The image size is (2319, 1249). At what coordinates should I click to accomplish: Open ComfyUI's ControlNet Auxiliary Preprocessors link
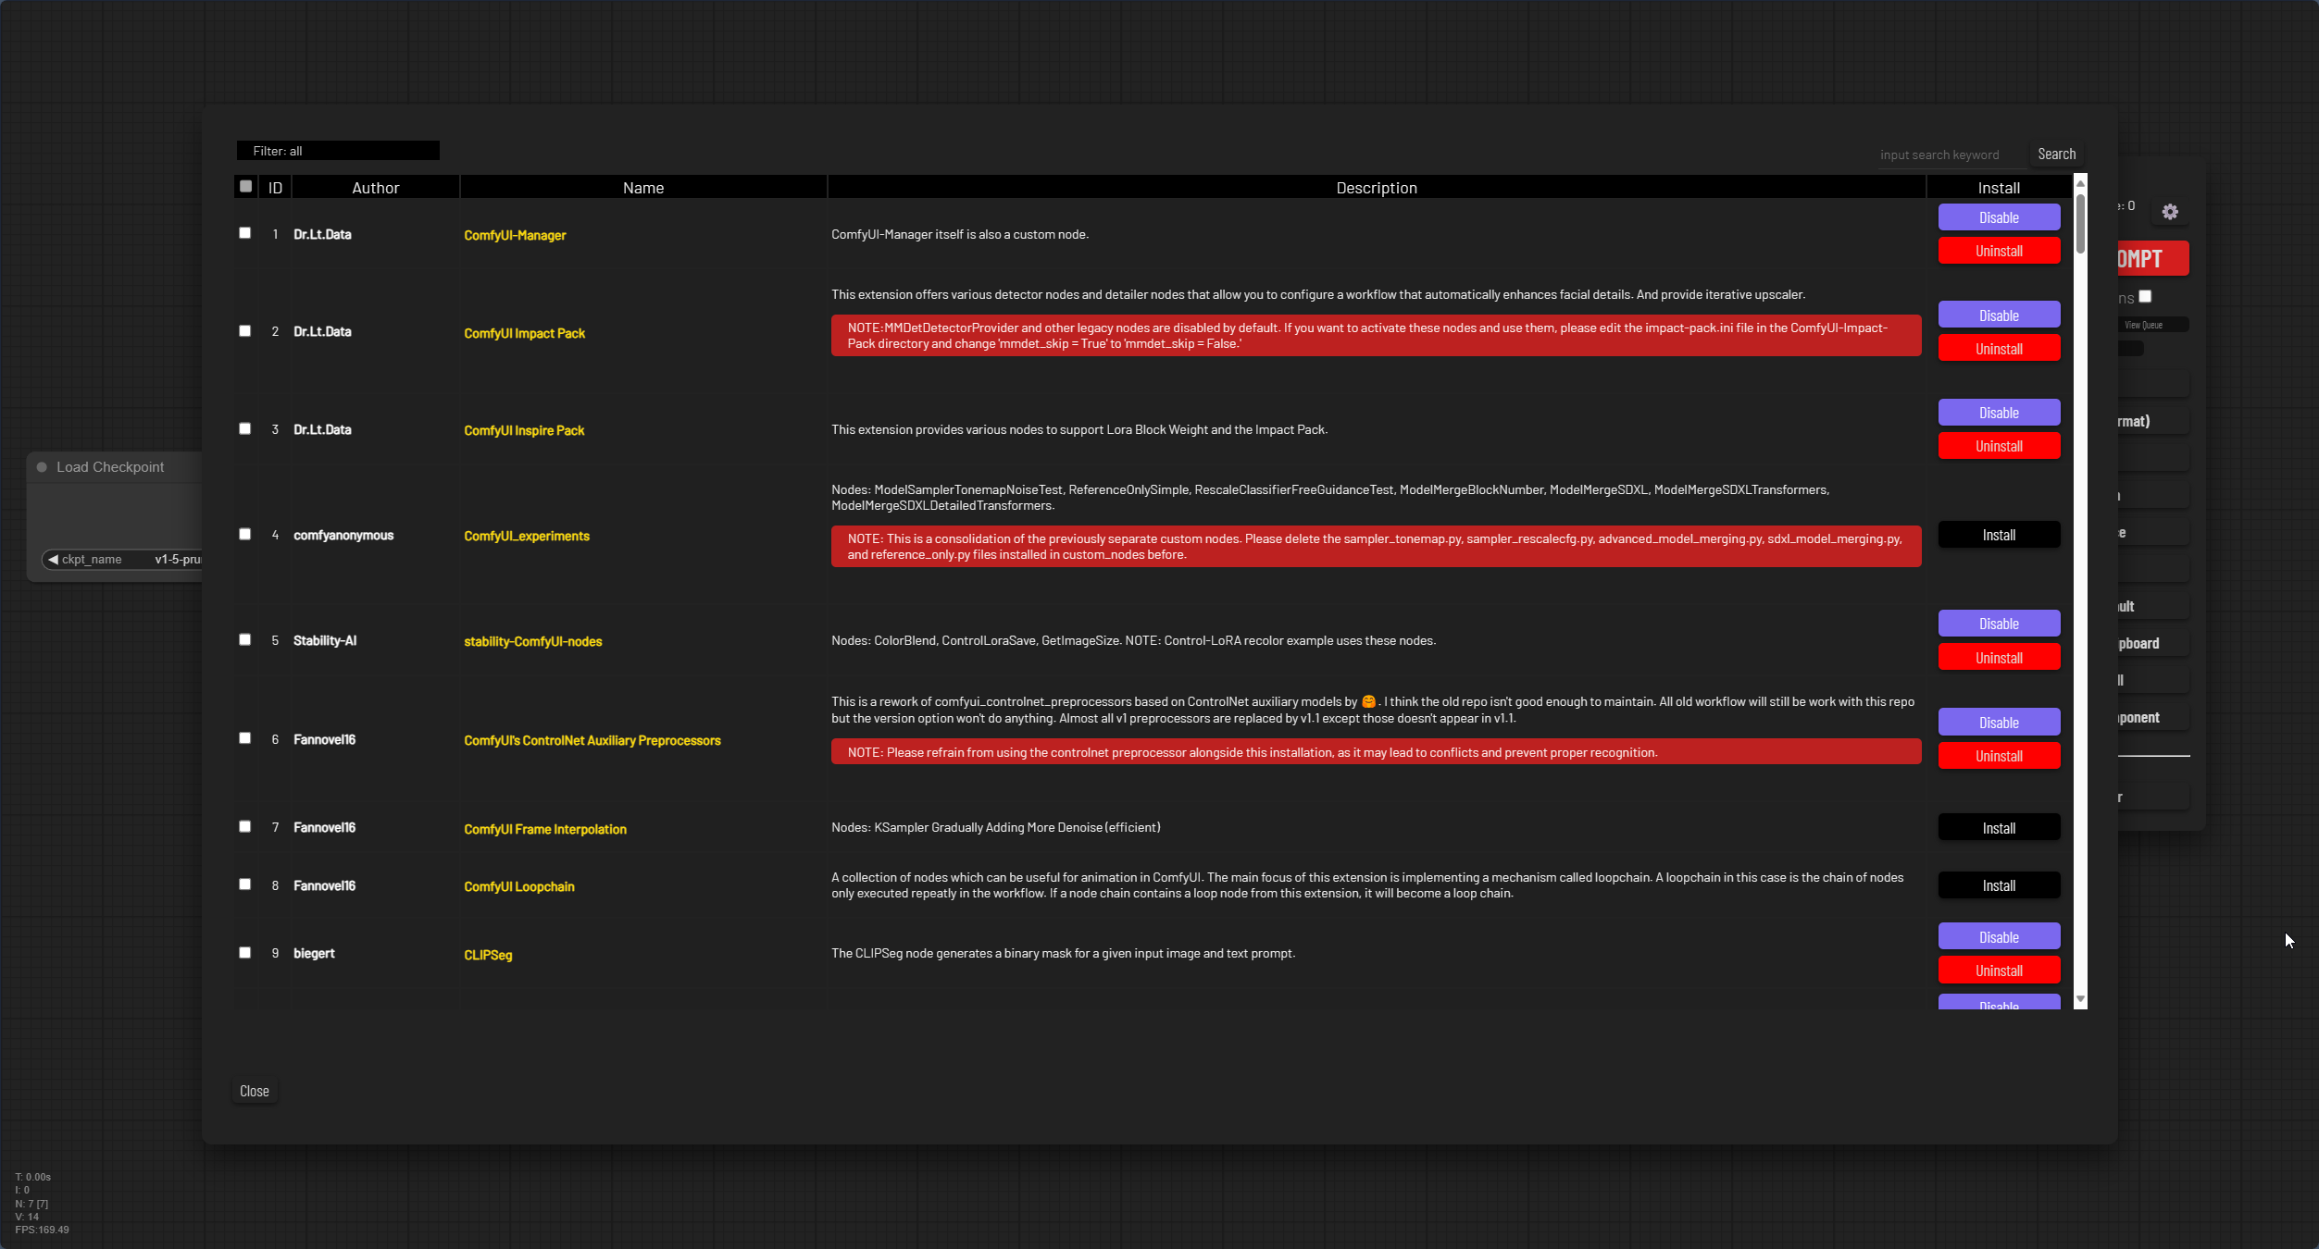[x=592, y=740]
